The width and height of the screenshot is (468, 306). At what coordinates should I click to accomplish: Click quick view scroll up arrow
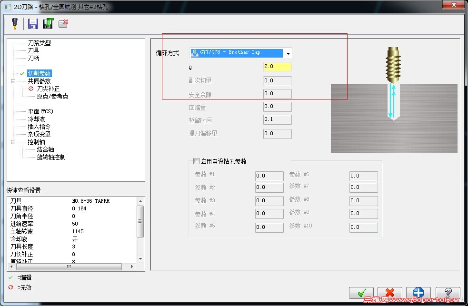click(x=140, y=201)
